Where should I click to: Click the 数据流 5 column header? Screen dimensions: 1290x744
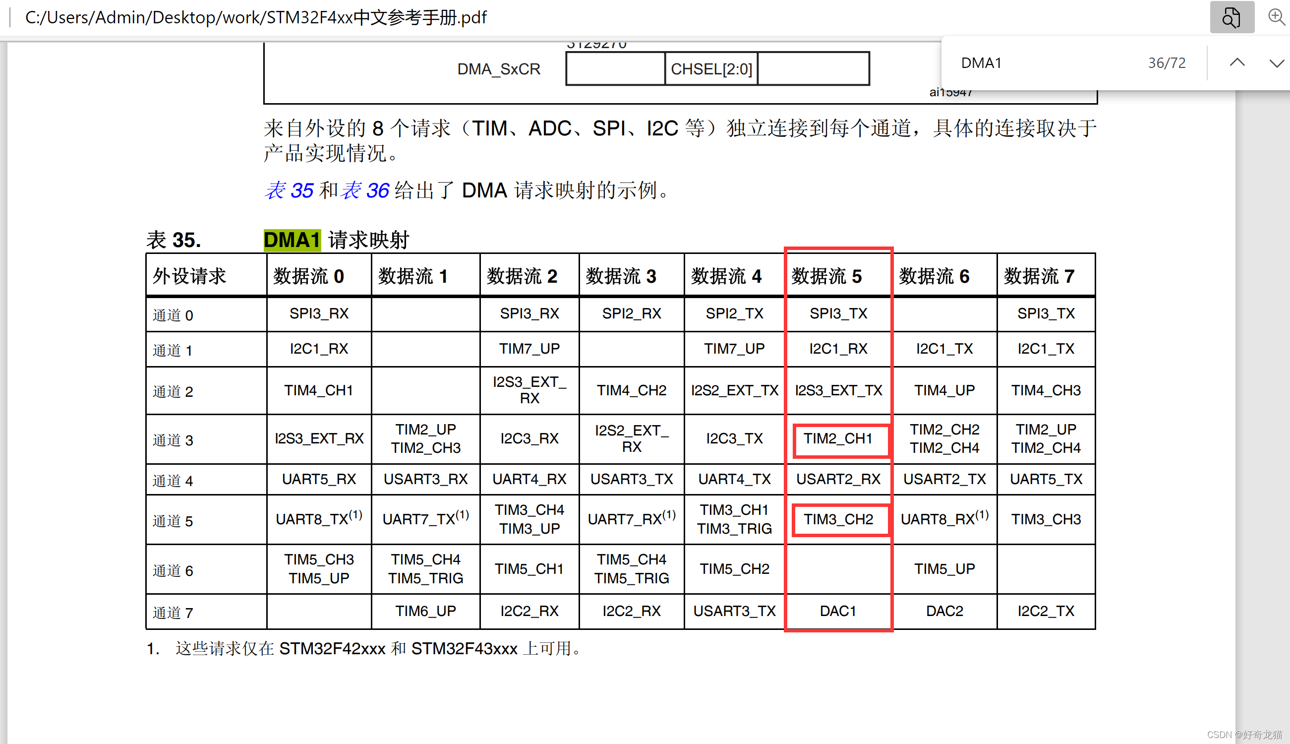826,276
